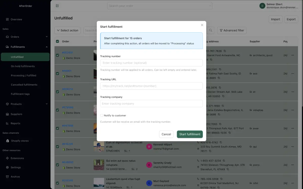Open Processing / Fulfilled page
The width and height of the screenshot is (303, 189).
coord(23,76)
